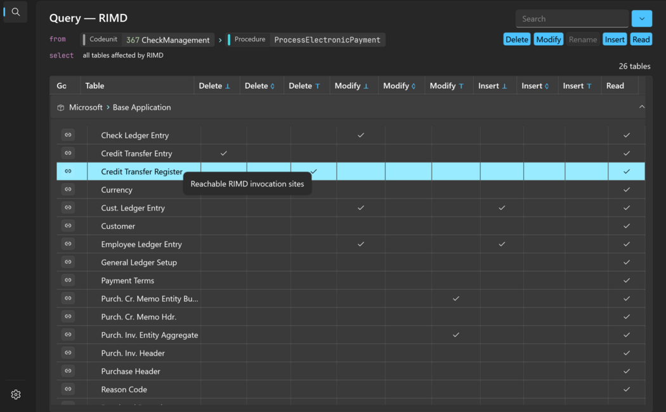Go to Currency link icon
Image resolution: width=666 pixels, height=412 pixels.
68,190
